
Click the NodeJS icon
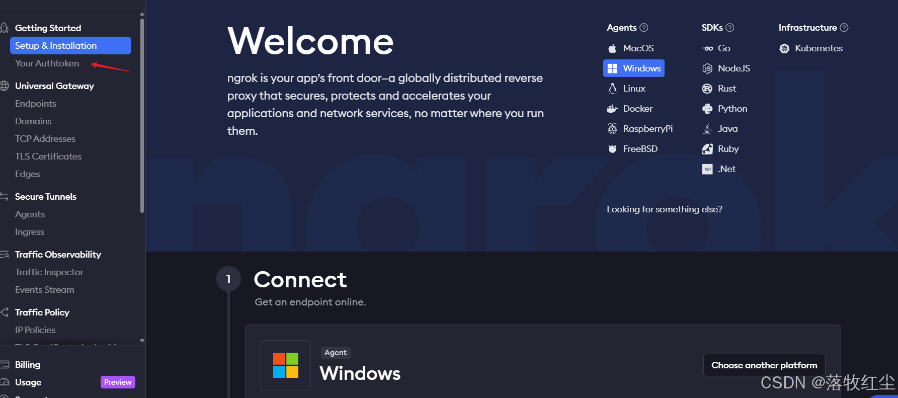(x=707, y=68)
